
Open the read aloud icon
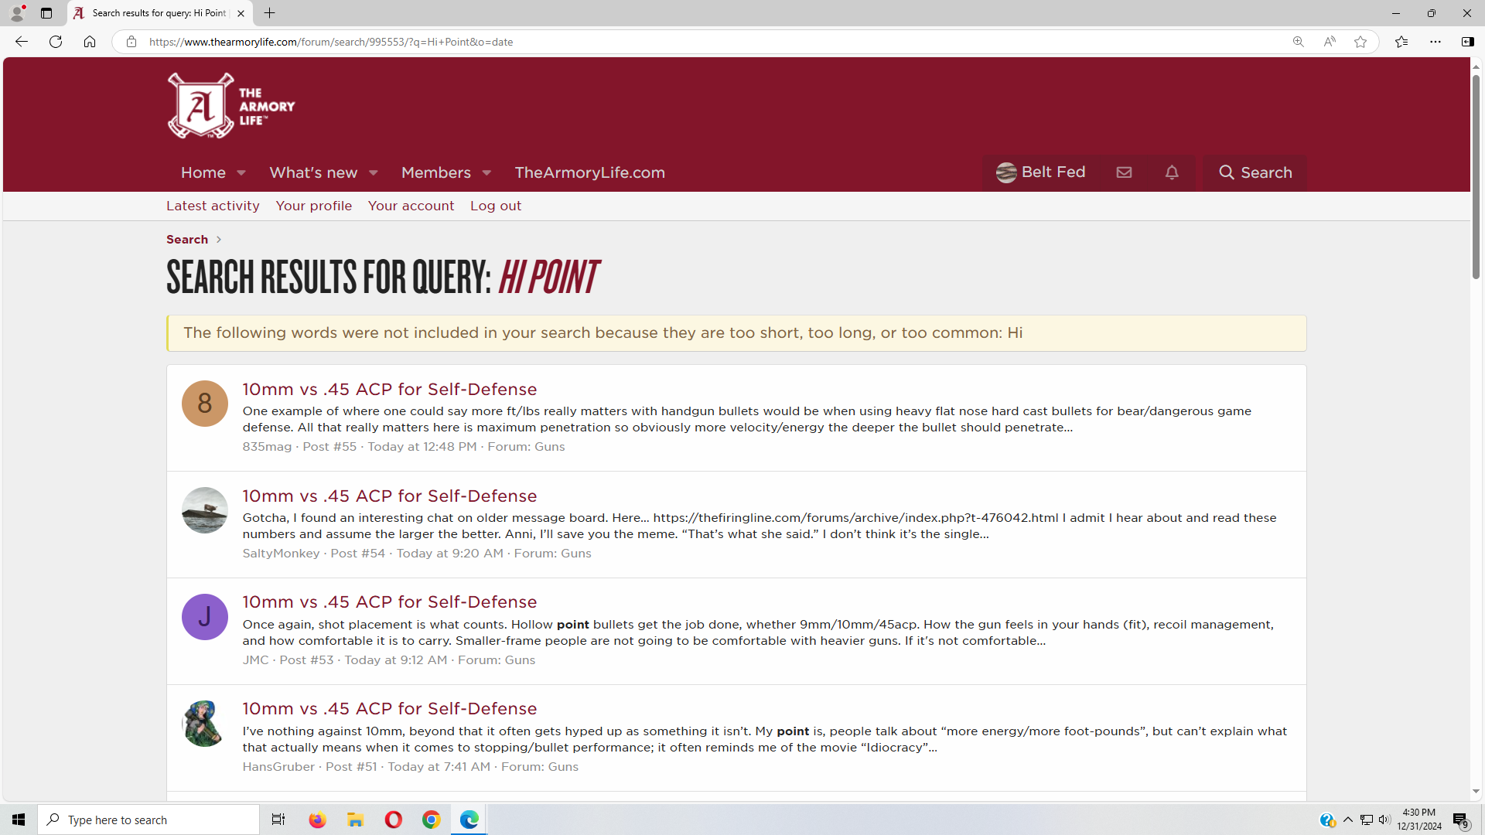(1330, 42)
